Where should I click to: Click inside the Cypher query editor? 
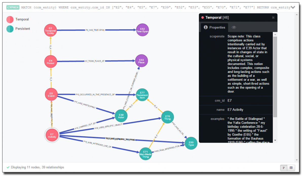(152, 7)
